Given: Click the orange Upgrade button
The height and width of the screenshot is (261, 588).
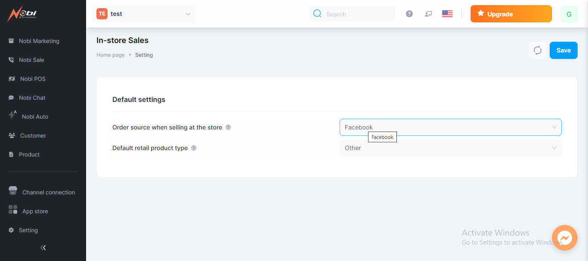Looking at the screenshot, I should [x=511, y=14].
